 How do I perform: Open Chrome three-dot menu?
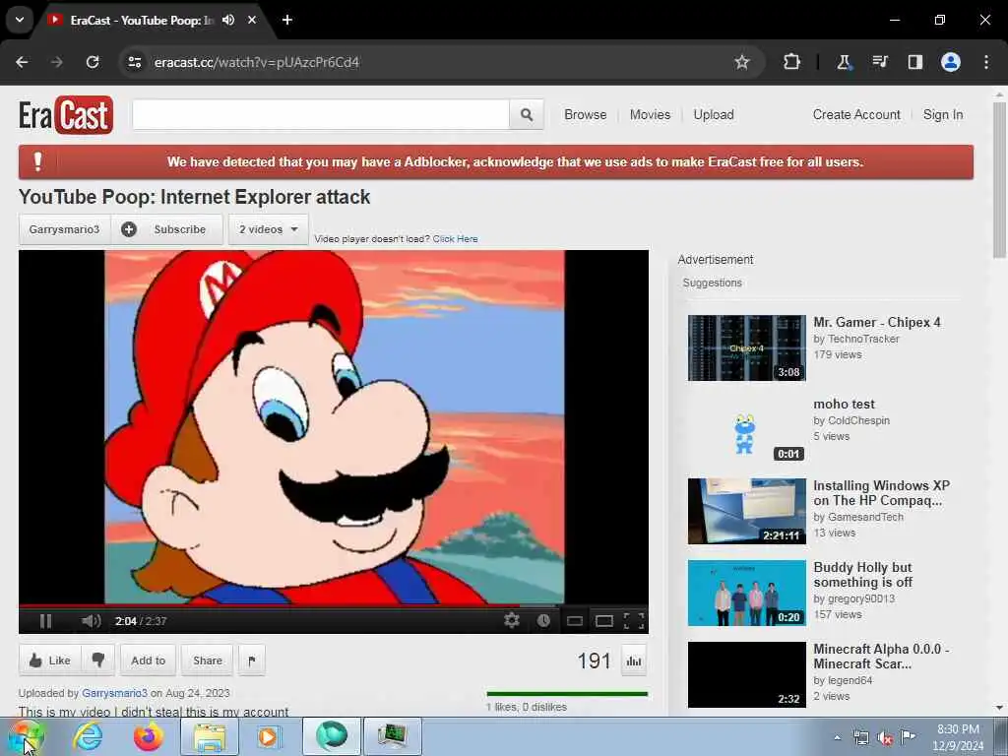(986, 62)
